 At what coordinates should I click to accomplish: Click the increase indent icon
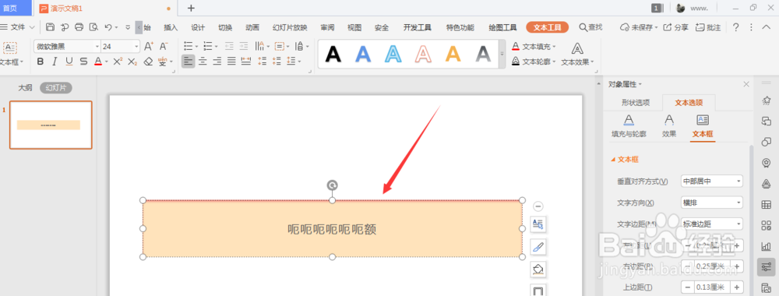pos(243,46)
